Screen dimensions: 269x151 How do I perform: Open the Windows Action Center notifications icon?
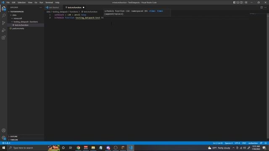(264, 148)
